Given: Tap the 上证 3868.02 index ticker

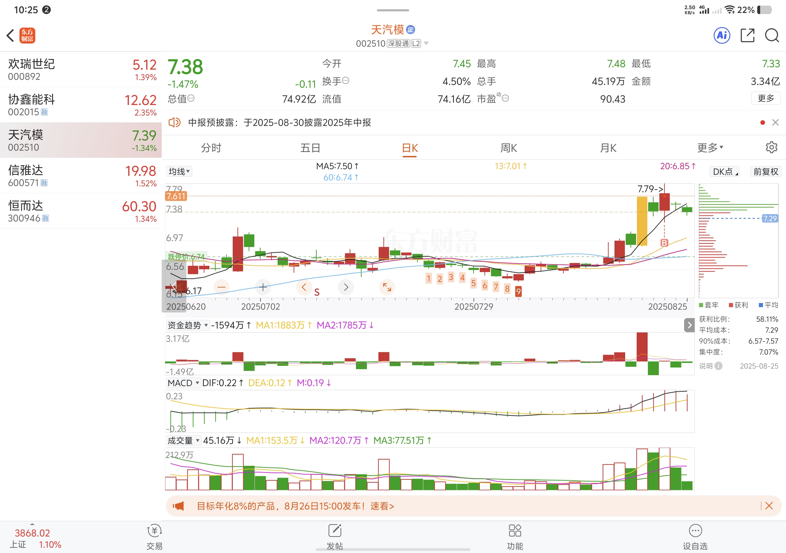Looking at the screenshot, I should pyautogui.click(x=36, y=538).
